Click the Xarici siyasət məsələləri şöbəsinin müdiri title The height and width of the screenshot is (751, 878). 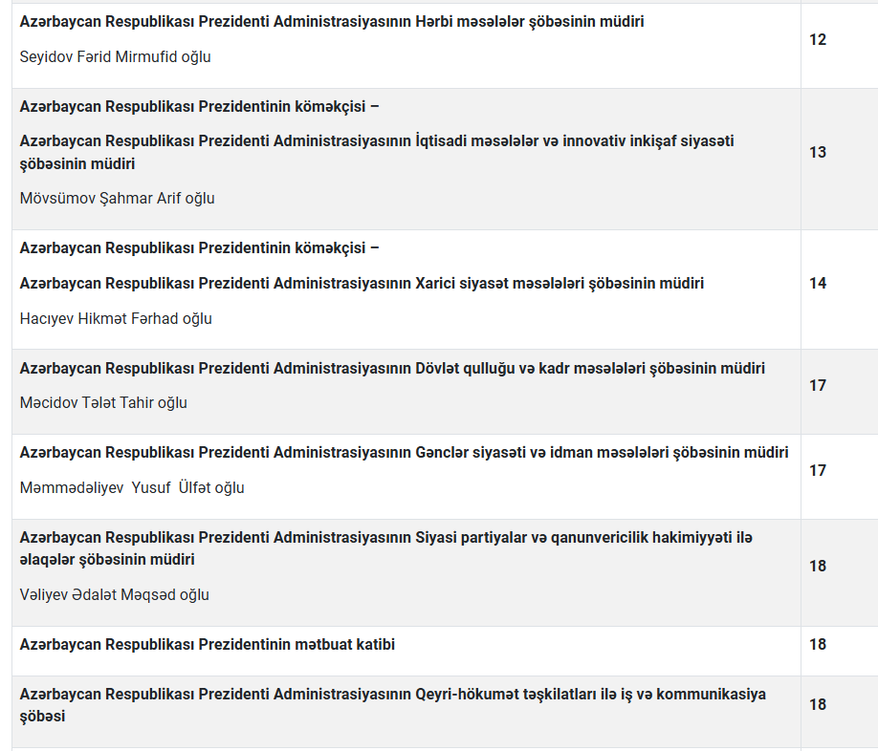point(362,283)
